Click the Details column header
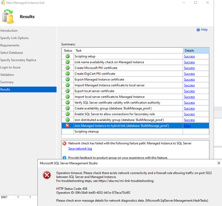The width and height of the screenshot is (222, 206). click(x=196, y=51)
